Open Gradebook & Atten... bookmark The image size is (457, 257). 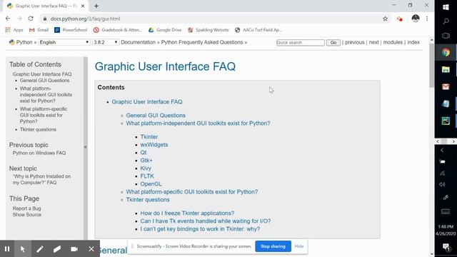click(x=118, y=30)
